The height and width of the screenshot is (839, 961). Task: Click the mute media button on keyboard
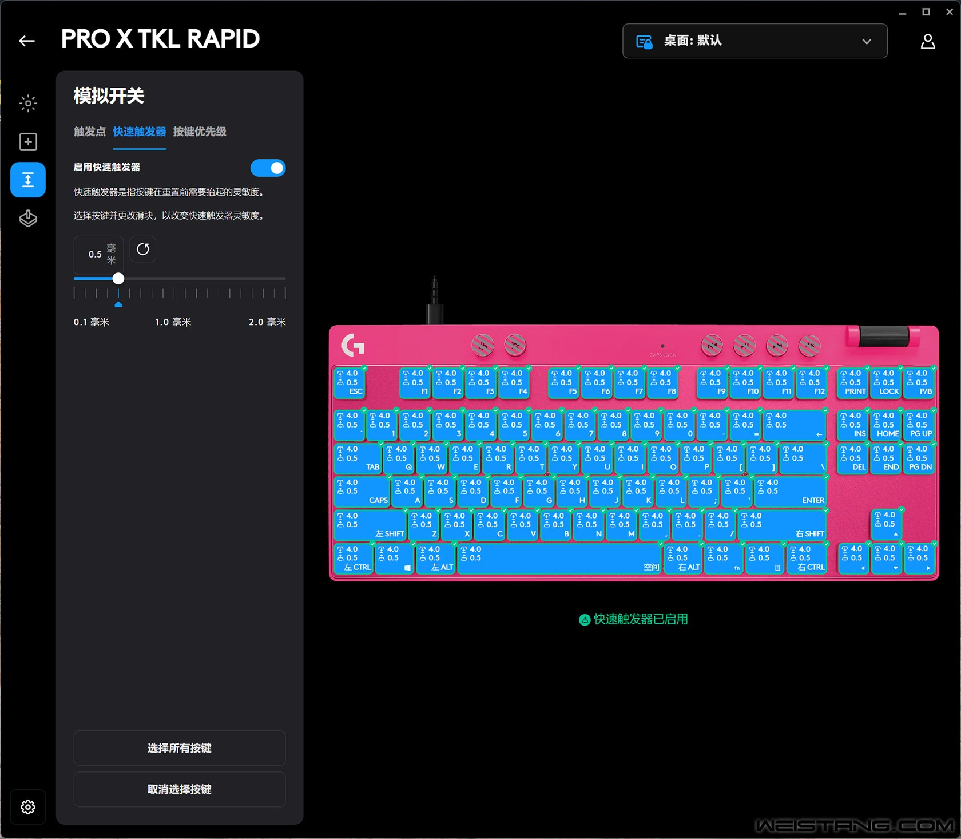click(809, 345)
